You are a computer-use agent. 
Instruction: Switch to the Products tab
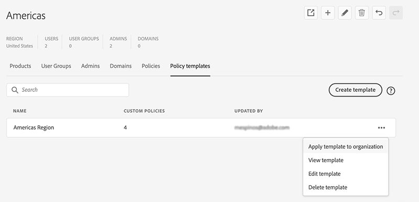click(20, 66)
